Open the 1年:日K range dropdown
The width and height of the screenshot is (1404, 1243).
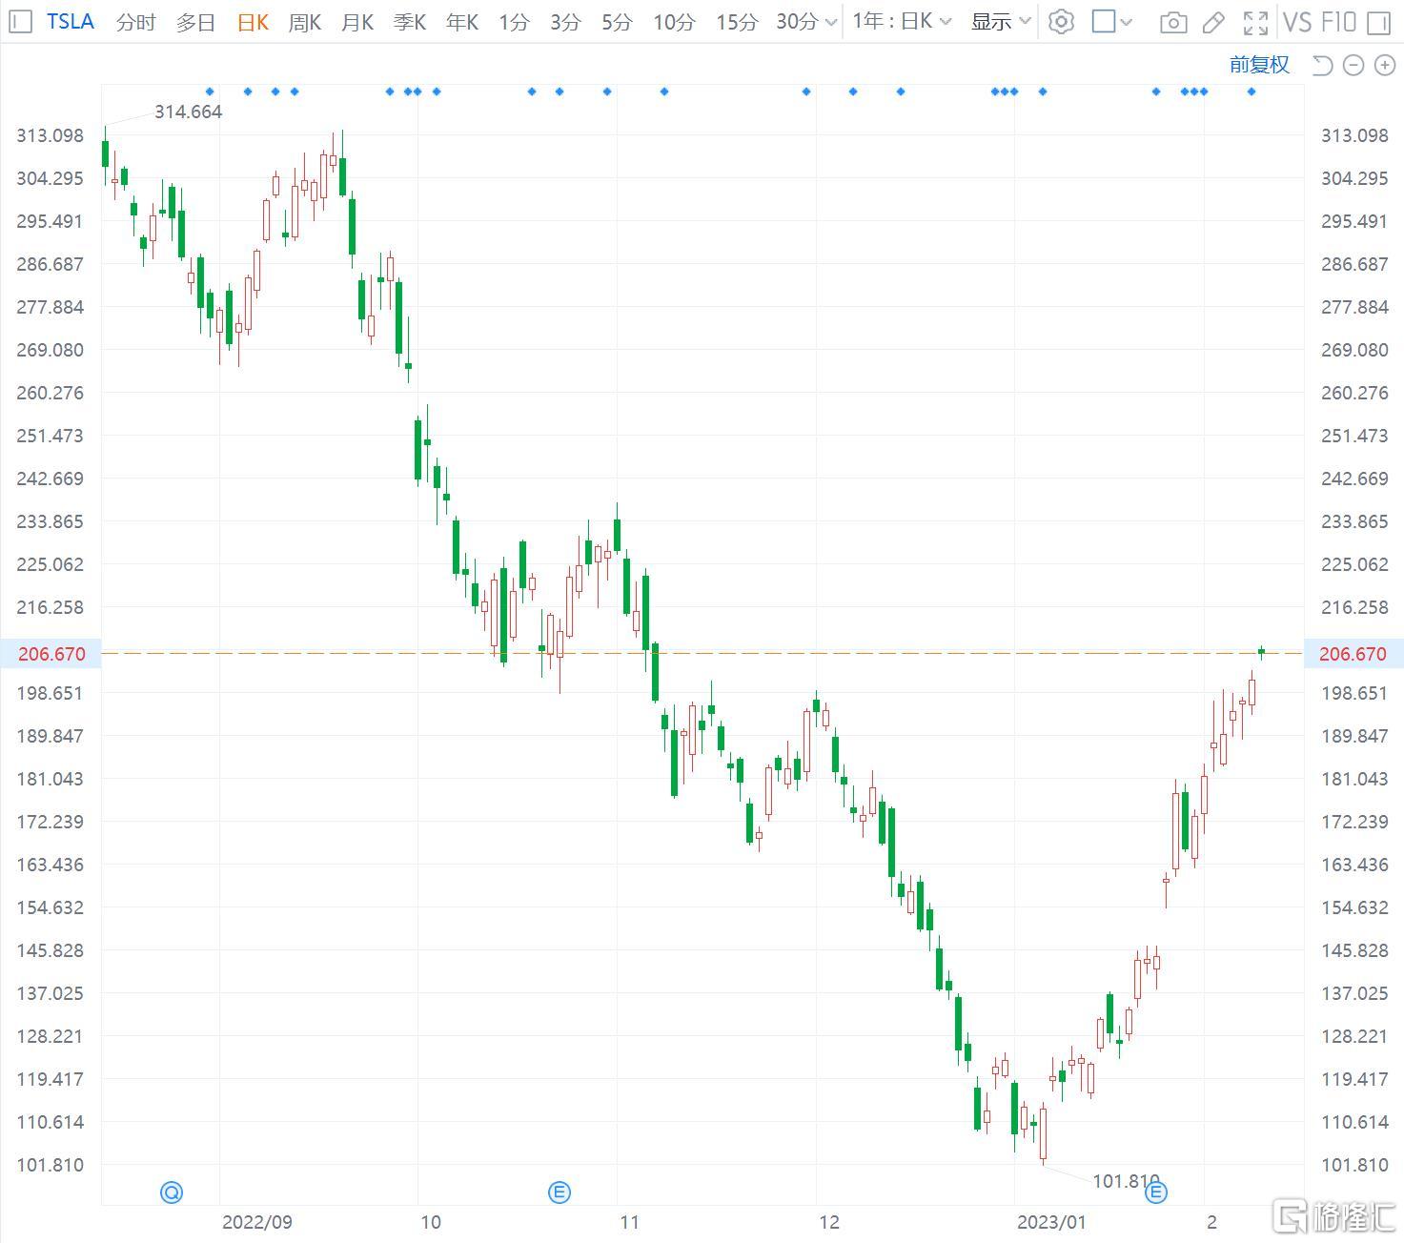tap(902, 22)
